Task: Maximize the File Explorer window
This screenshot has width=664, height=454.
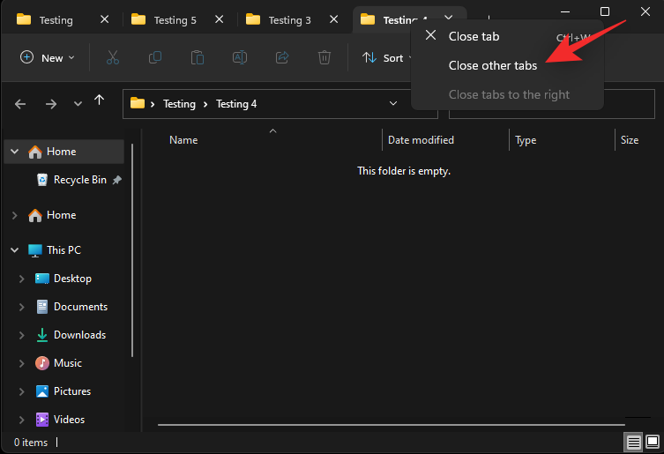Action: (x=605, y=11)
